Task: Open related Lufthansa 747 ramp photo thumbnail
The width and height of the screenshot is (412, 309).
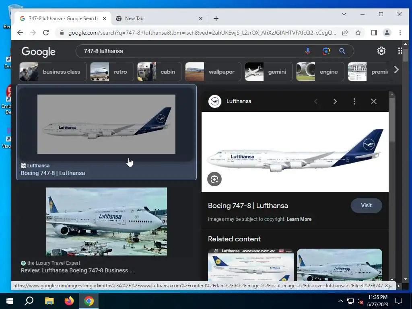Action: click(x=340, y=265)
